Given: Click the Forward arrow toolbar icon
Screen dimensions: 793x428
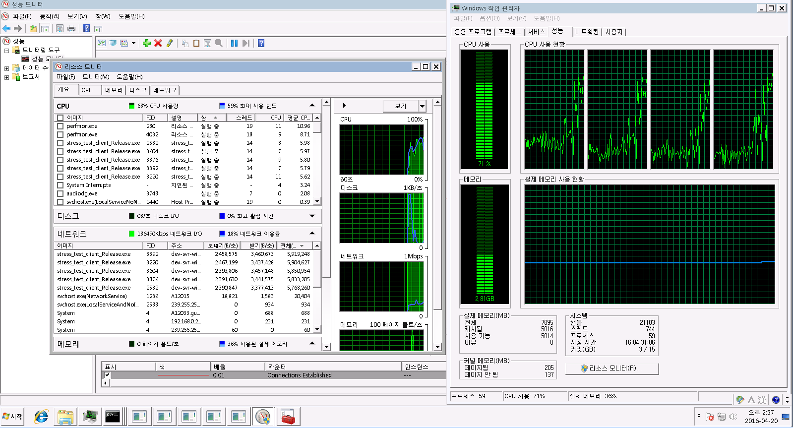Looking at the screenshot, I should click(18, 29).
